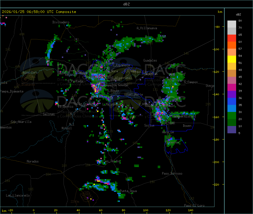
Task: Click the timestamp 2026/01/25 06:58:00 UTC Composite
Action: pyautogui.click(x=39, y=12)
